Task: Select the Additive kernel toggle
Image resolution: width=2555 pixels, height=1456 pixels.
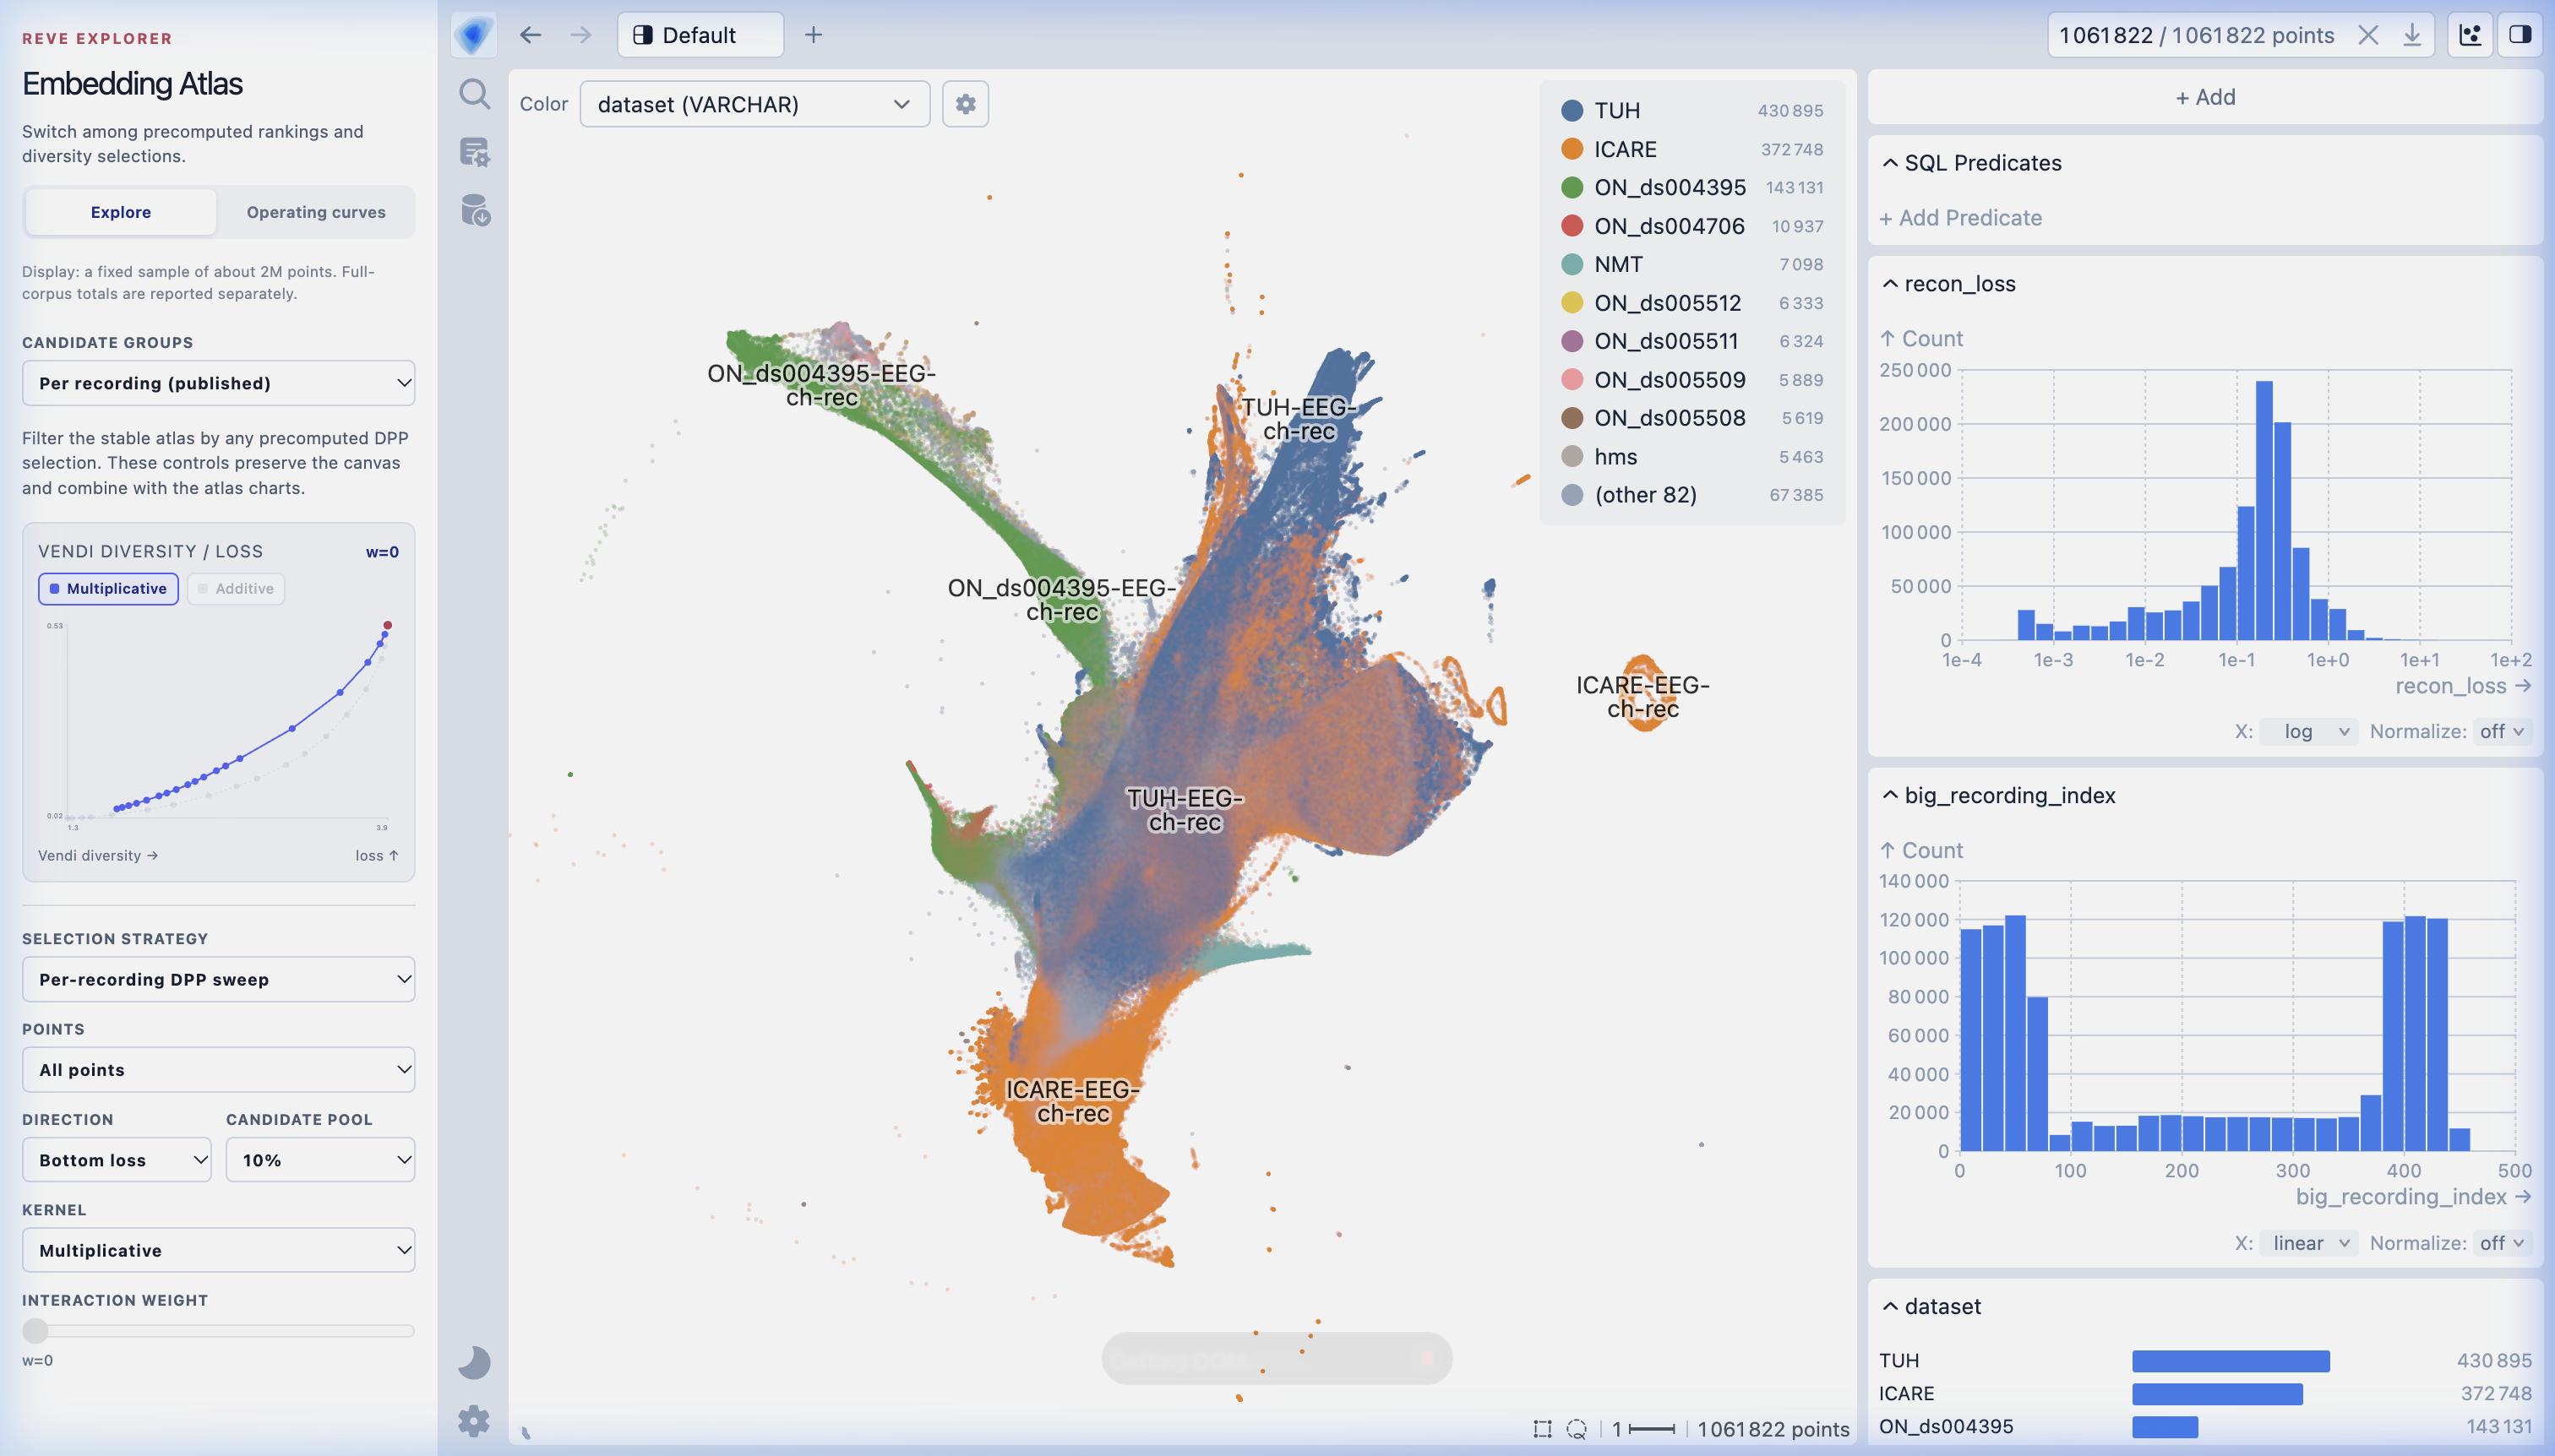Action: coord(236,588)
